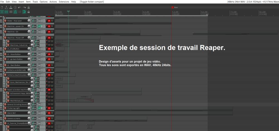This screenshot has width=279, height=131.
Task: Click Toggle folder compact menu action
Action: pos(92,2)
